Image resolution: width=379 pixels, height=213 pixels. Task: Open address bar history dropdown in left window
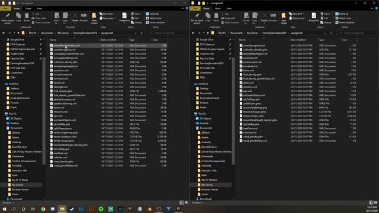tap(136, 33)
